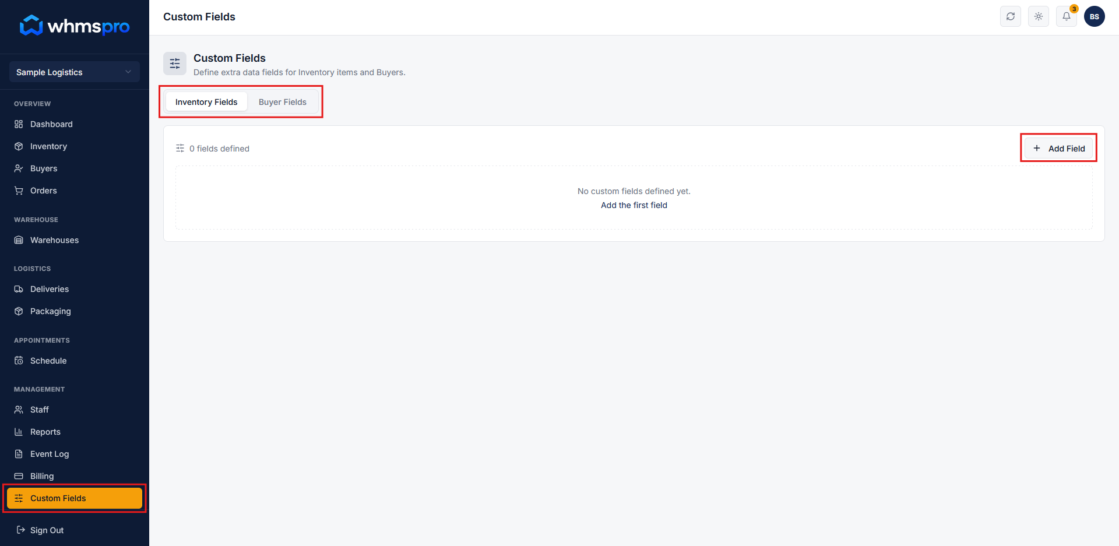Click the Dashboard sidebar icon

19,124
